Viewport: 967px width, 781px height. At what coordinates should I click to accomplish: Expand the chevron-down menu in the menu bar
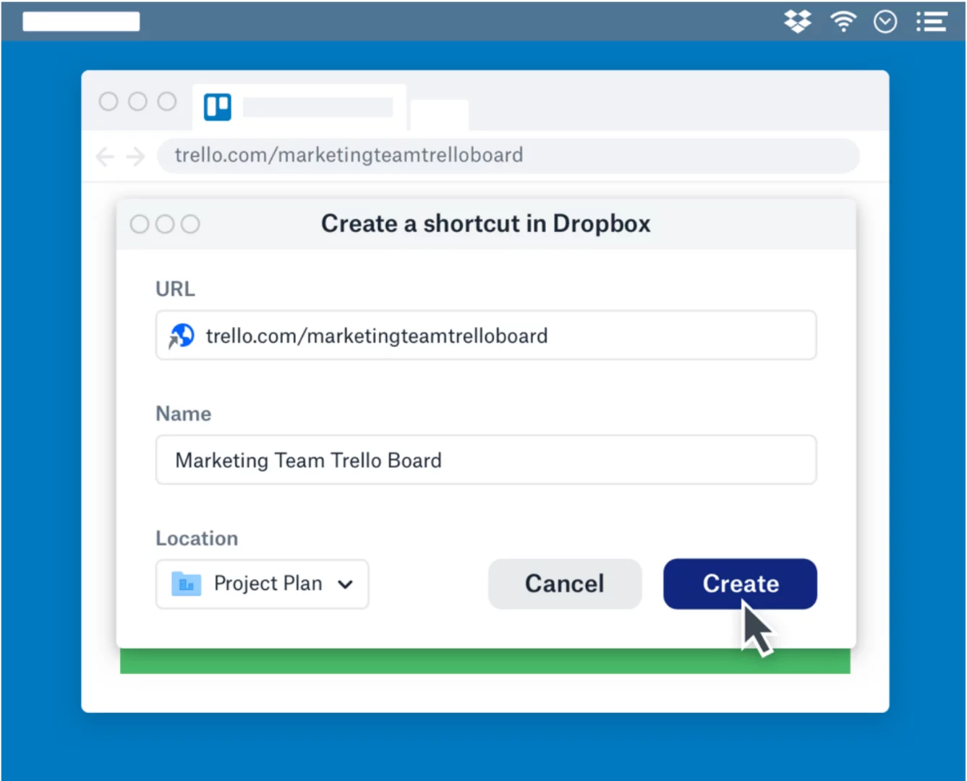(885, 22)
